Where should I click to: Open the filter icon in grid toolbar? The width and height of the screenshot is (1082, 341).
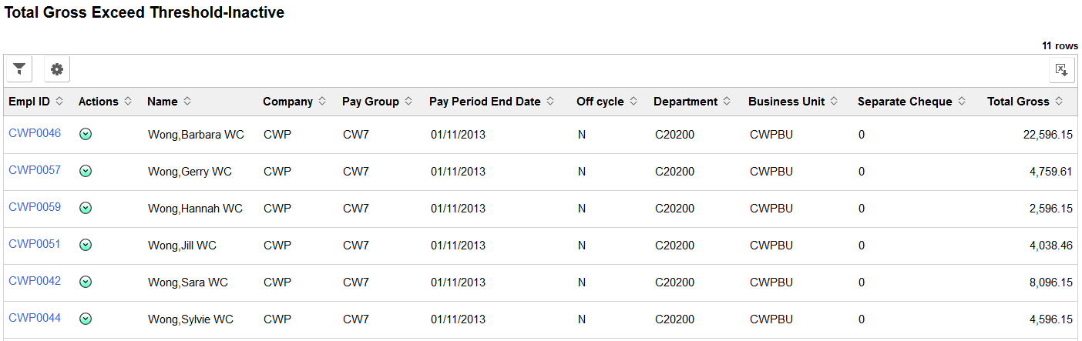coord(19,70)
